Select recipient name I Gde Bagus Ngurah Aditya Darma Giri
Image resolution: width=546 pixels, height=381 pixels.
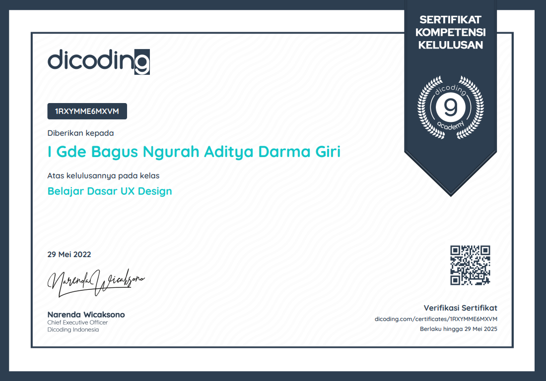click(194, 152)
